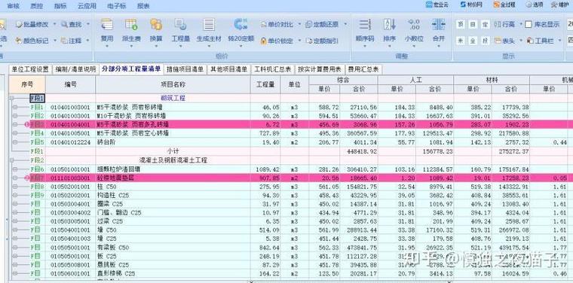Click the 工具栏 toolbar button
Screen dimensions: 573x283
540,41
